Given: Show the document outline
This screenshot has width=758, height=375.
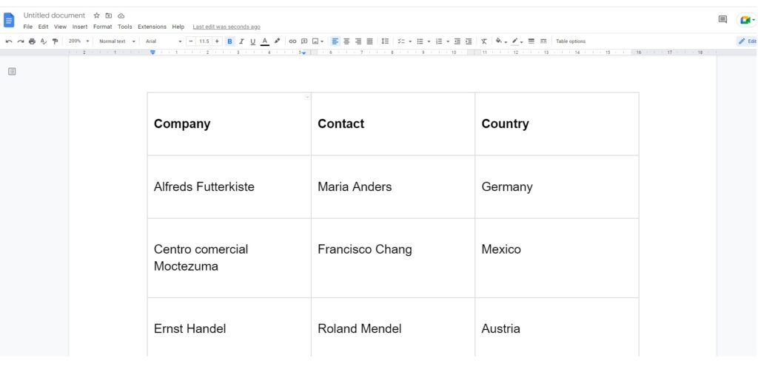Looking at the screenshot, I should pyautogui.click(x=12, y=72).
